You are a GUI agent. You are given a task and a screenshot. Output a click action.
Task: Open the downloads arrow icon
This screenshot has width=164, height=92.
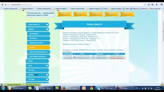coord(157,5)
